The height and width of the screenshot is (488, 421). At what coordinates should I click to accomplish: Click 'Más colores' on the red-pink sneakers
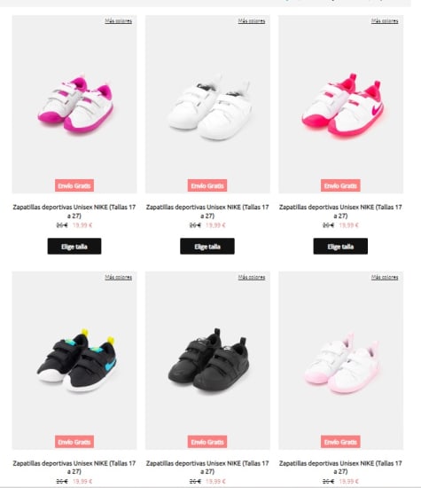click(385, 21)
